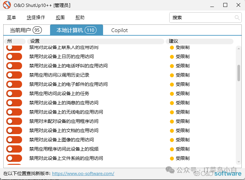The image size is (245, 180).
Task: Toggle 禁用应用程序访问此设备上的视频 switch
Action: tap(14, 149)
